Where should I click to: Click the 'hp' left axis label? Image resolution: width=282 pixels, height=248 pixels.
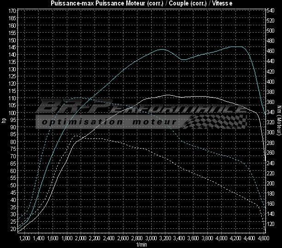4,121
